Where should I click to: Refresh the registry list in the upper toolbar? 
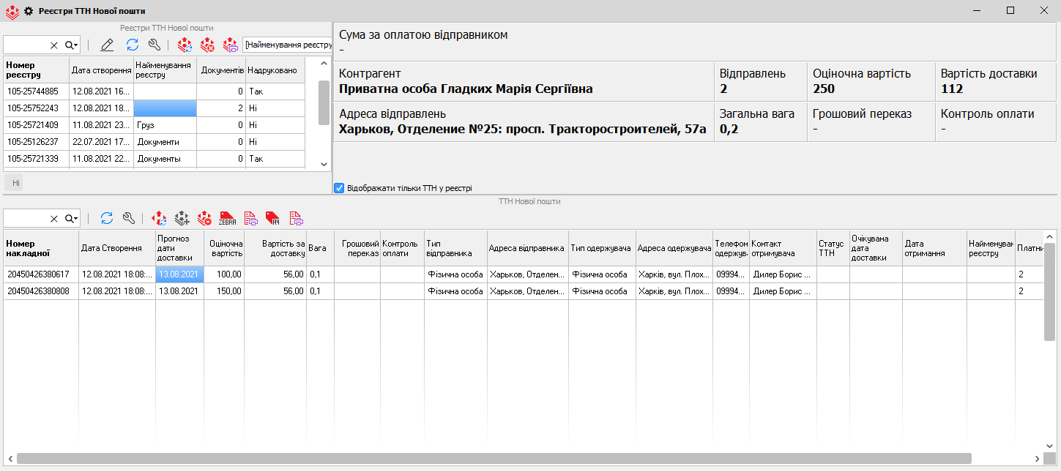(x=133, y=45)
